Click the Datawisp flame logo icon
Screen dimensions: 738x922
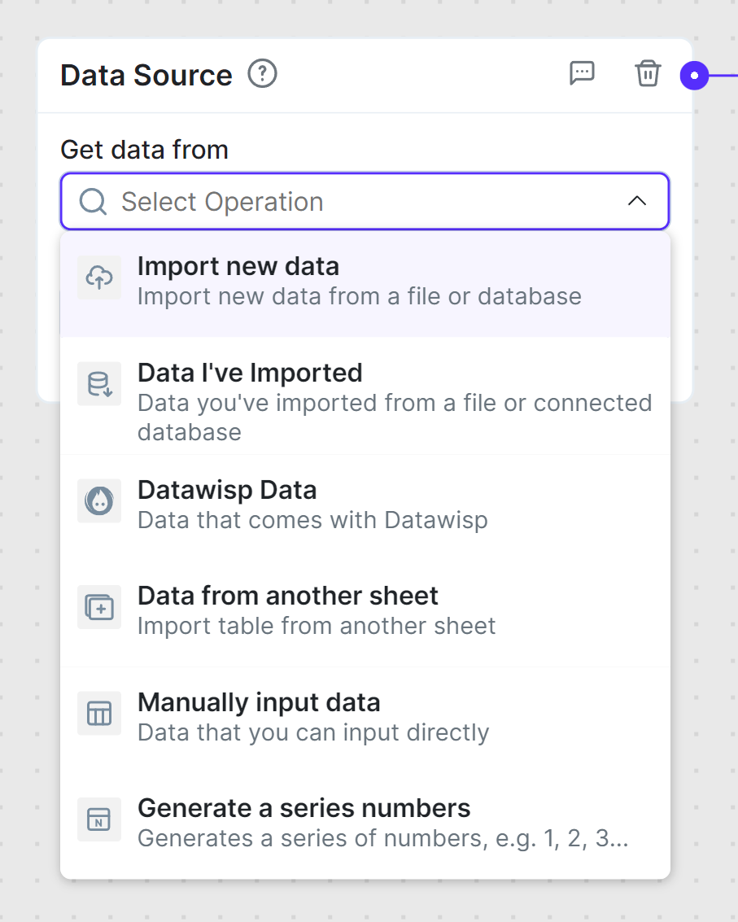(x=99, y=501)
